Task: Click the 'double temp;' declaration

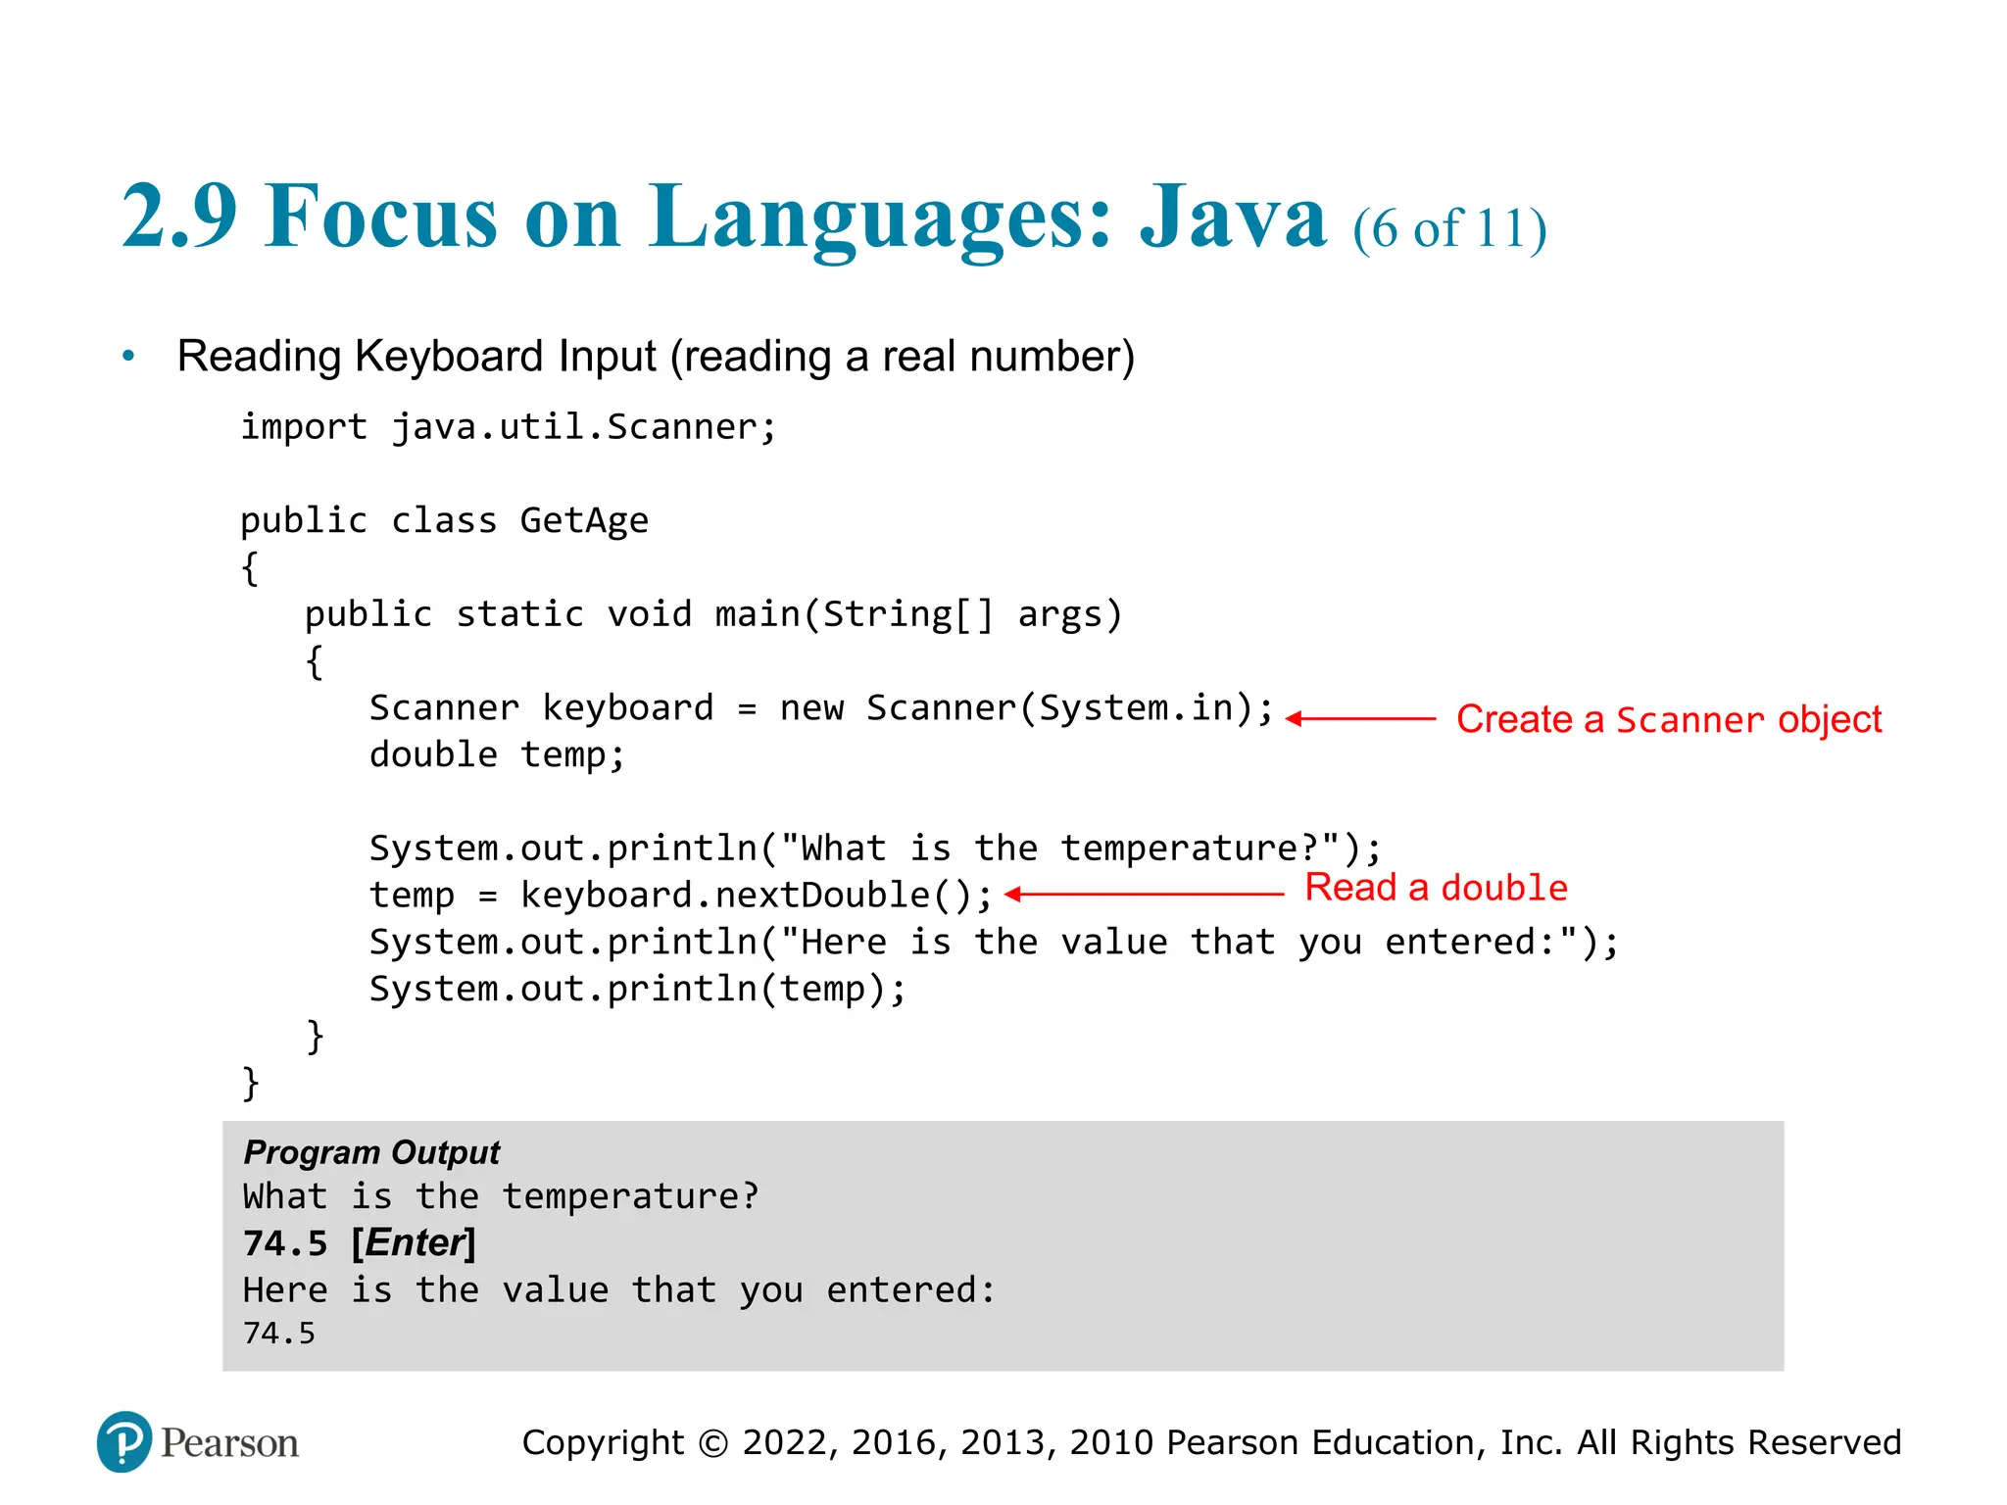Action: coord(497,754)
